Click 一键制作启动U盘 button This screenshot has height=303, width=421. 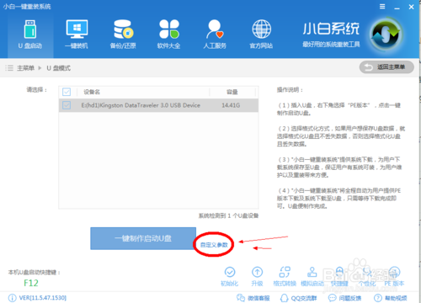tap(143, 238)
